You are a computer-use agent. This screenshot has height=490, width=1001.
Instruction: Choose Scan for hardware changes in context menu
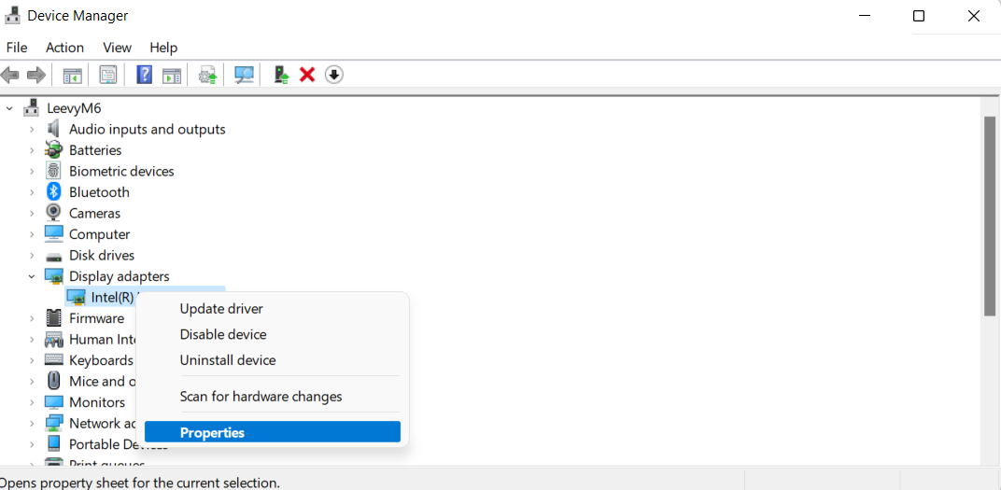(x=273, y=397)
